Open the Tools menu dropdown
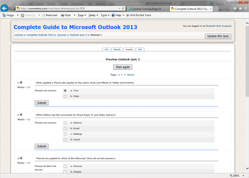The height and width of the screenshot is (178, 249). pos(105,15)
